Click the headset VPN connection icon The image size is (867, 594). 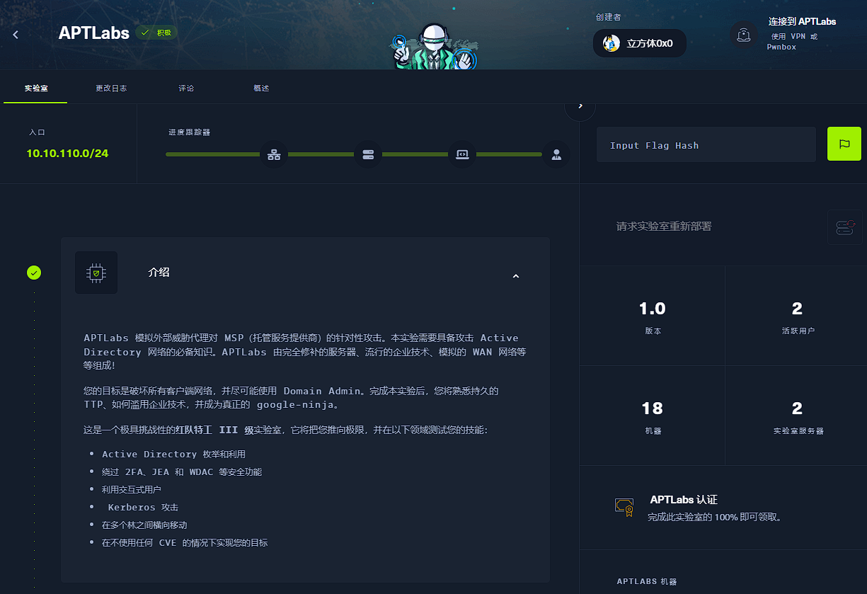(744, 34)
